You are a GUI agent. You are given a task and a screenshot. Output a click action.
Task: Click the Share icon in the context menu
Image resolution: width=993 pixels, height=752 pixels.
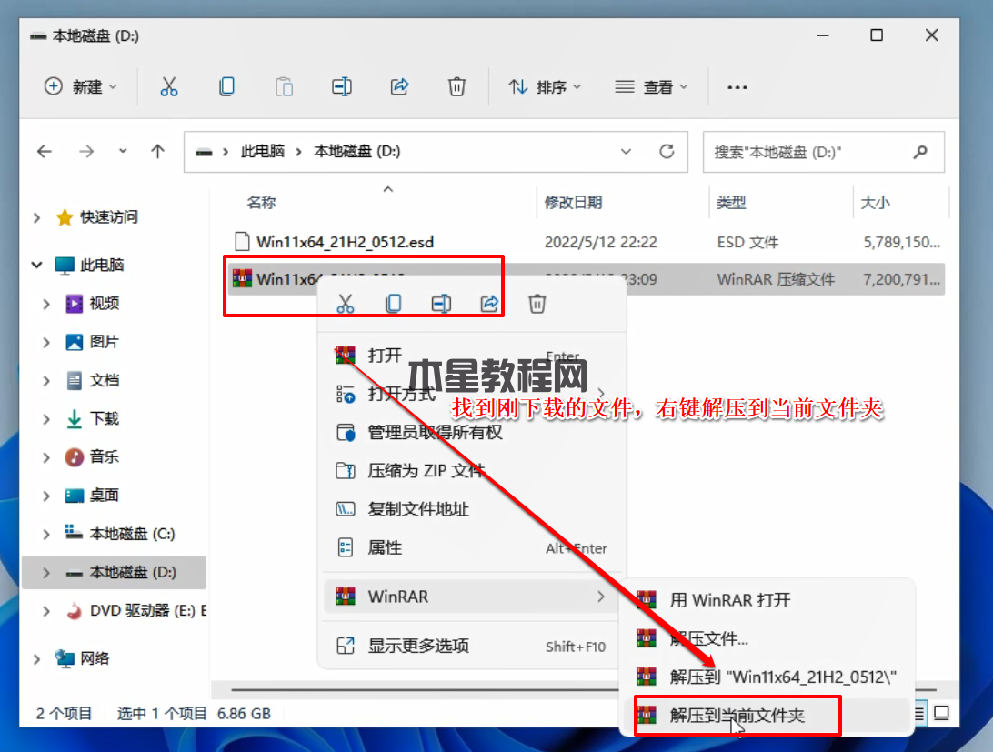[x=489, y=304]
